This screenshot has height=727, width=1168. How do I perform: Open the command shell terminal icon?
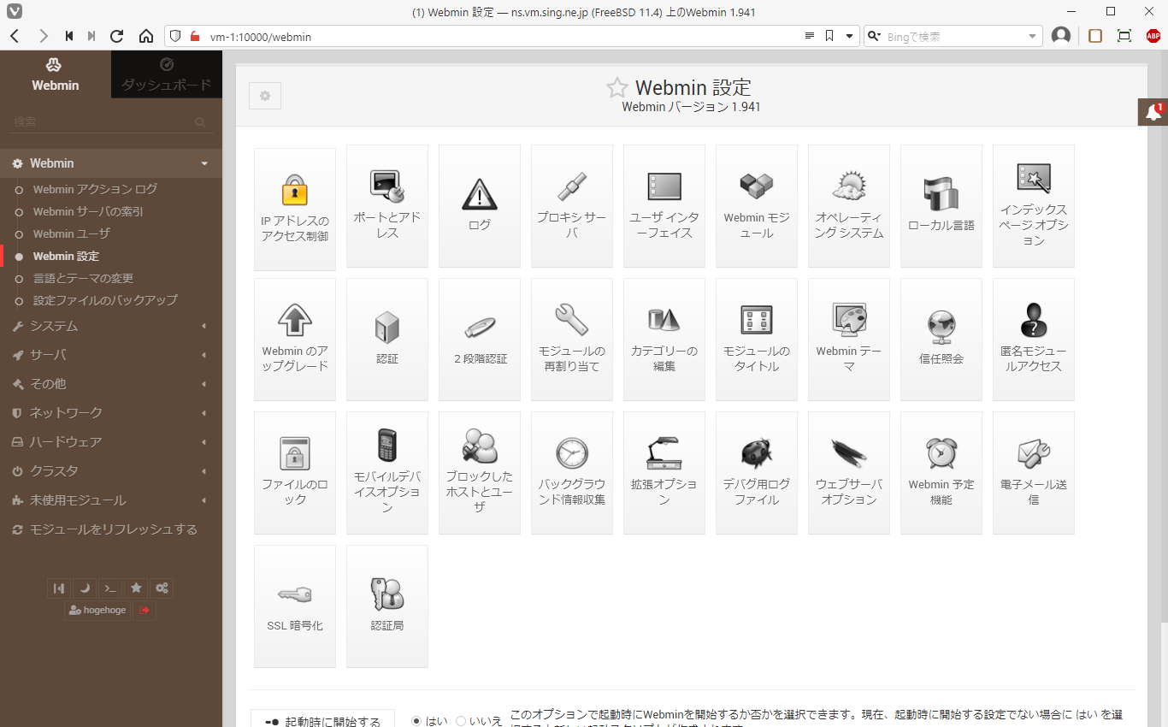pos(110,588)
